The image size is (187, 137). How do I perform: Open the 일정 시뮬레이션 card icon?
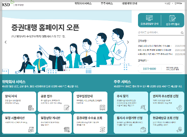(31, 130)
